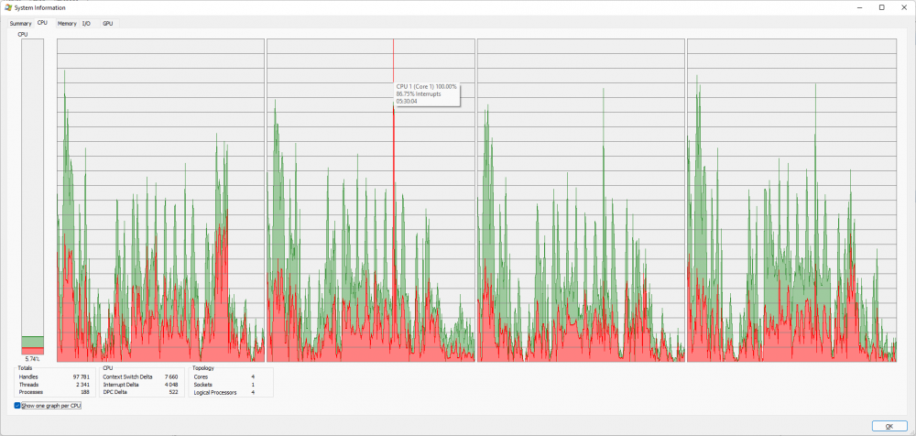Click the third CPU usage graph

click(581, 201)
